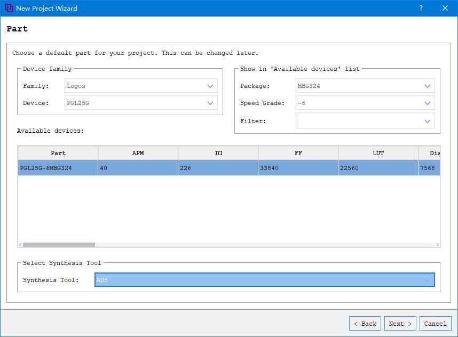Sort by the FF column header
Viewport: 458px width, 337px height.
(x=298, y=153)
